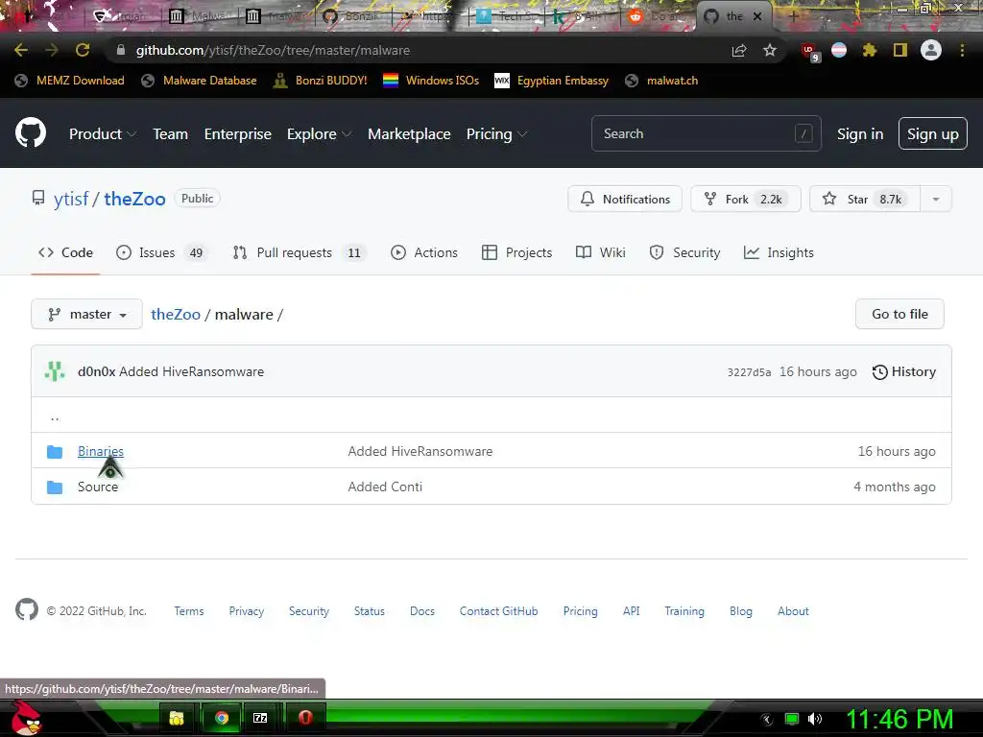The image size is (983, 737).
Task: Open a new browser tab with plus
Action: 793,16
